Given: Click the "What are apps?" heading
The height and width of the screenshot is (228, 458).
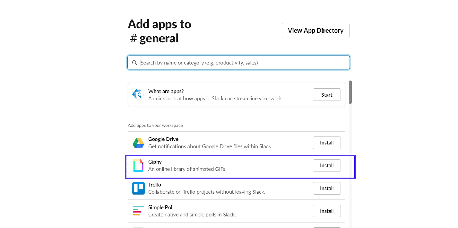Looking at the screenshot, I should pyautogui.click(x=166, y=91).
